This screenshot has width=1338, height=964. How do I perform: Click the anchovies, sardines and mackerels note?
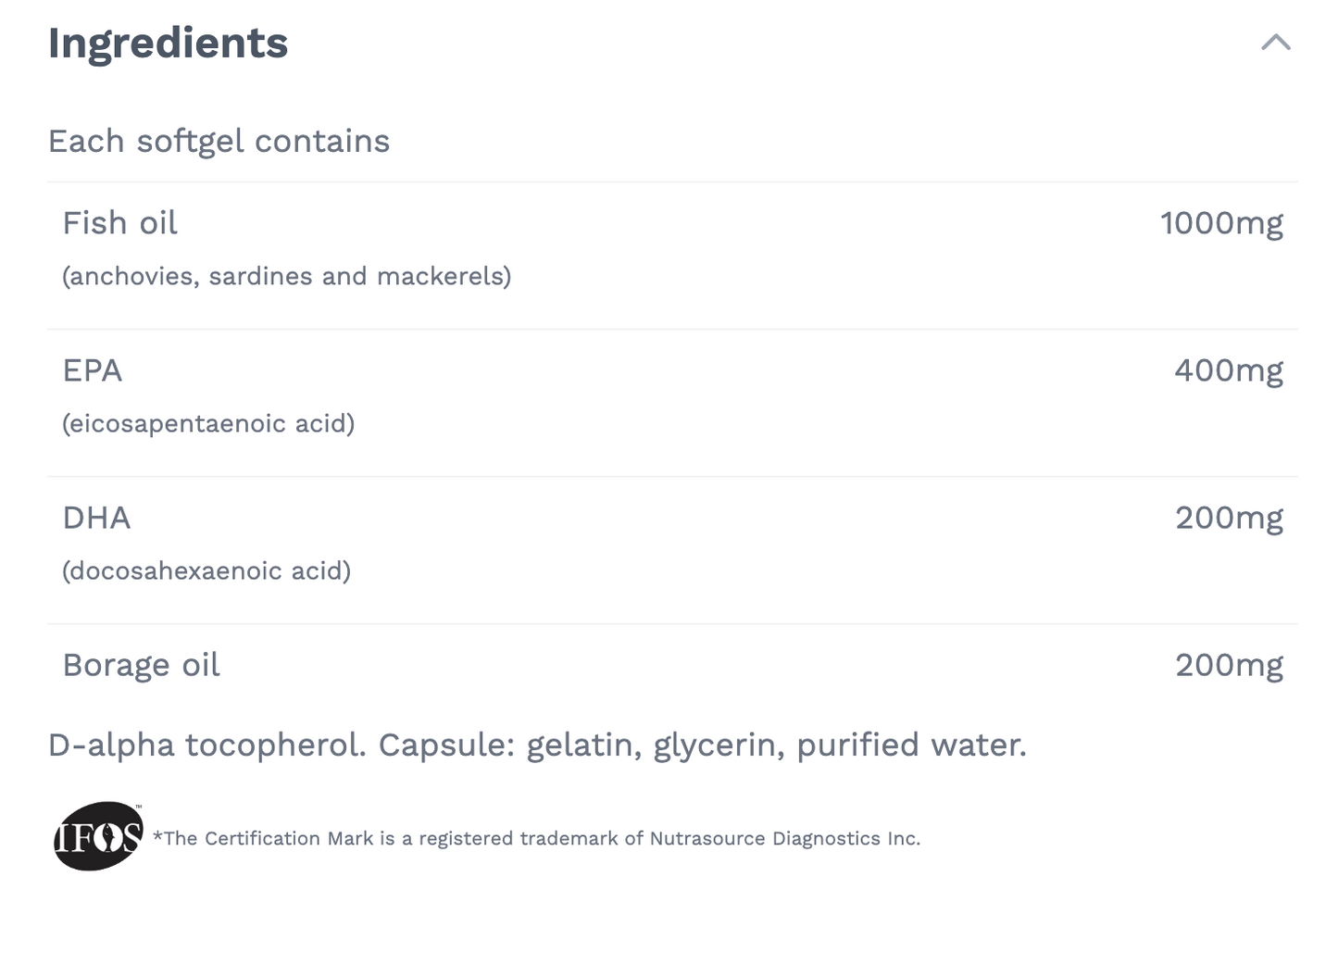click(286, 276)
